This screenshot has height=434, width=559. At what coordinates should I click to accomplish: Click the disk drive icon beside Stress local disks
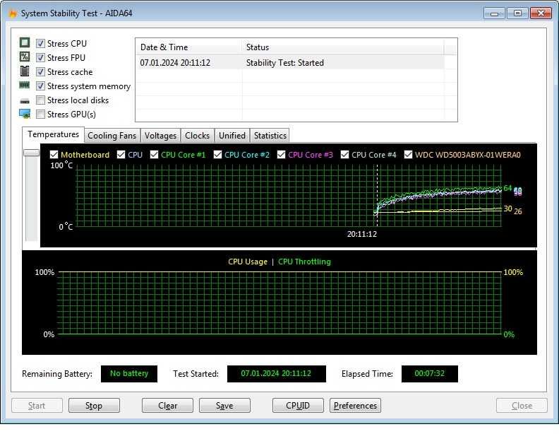pos(25,101)
